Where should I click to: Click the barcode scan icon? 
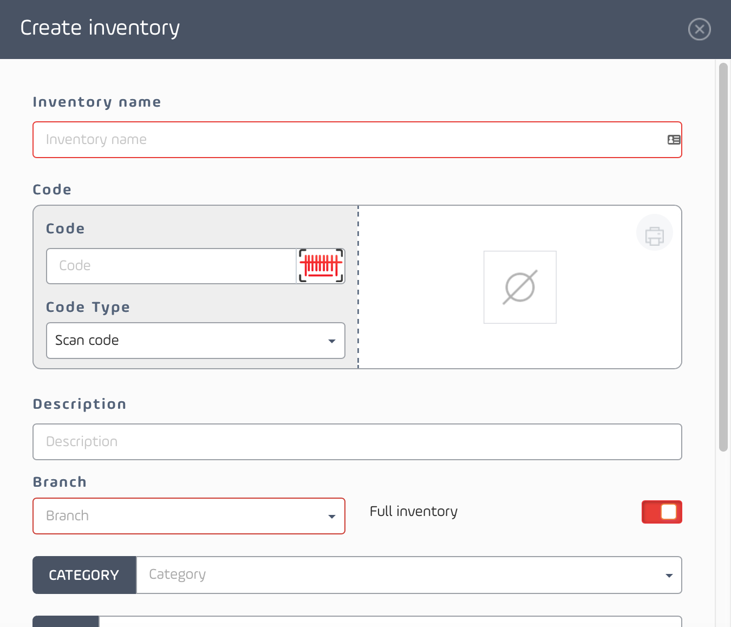(x=321, y=266)
